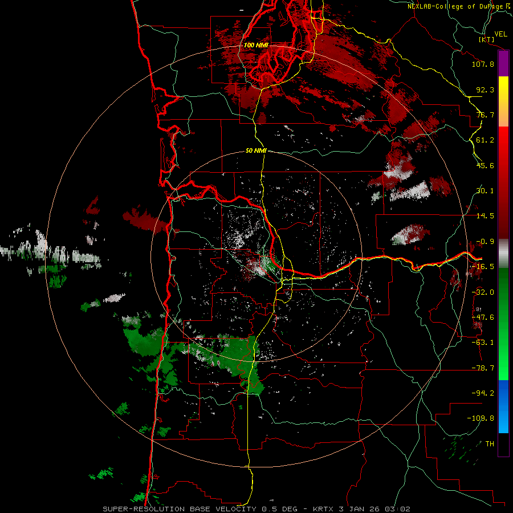The width and height of the screenshot is (513, 513).
Task: Click the 76.7 velocity scale value
Action: click(485, 115)
